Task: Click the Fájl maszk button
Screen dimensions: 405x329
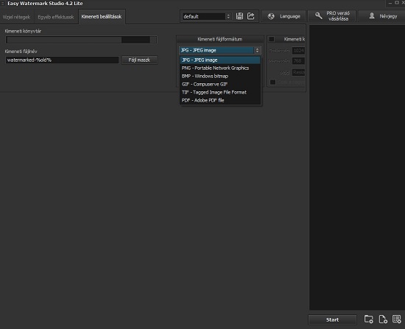Action: click(x=139, y=60)
